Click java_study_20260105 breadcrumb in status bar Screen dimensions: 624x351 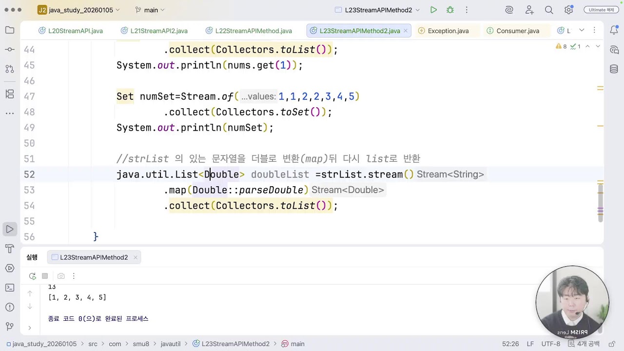pyautogui.click(x=41, y=344)
